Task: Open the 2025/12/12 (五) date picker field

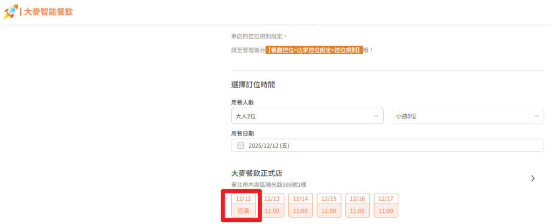Action: tap(387, 145)
